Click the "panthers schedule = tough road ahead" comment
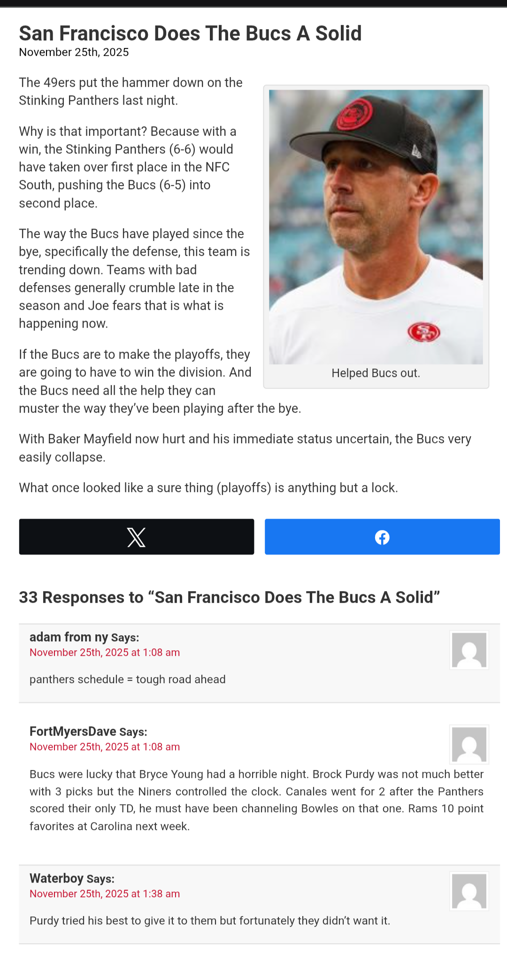 coord(128,679)
